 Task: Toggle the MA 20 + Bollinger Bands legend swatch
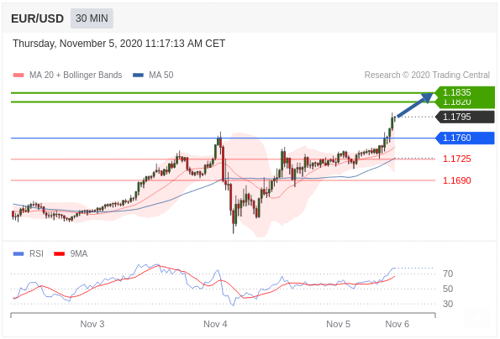(x=18, y=76)
